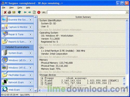Click sidebar scrollbar down arrow

35,91
